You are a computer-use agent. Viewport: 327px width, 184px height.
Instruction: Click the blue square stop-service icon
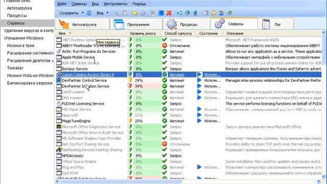[x=161, y=13]
